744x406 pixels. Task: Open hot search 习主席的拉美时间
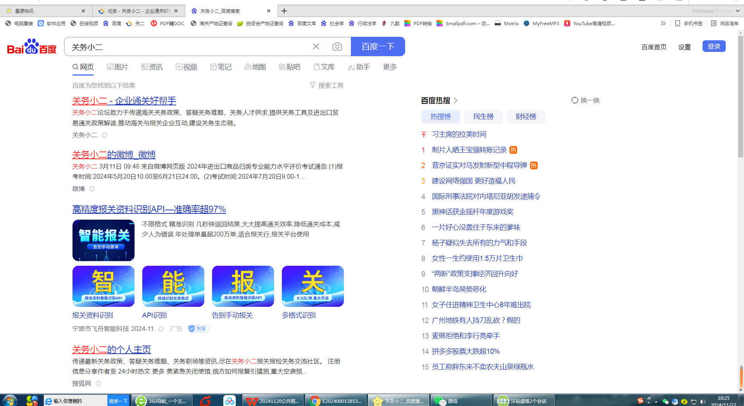(459, 134)
